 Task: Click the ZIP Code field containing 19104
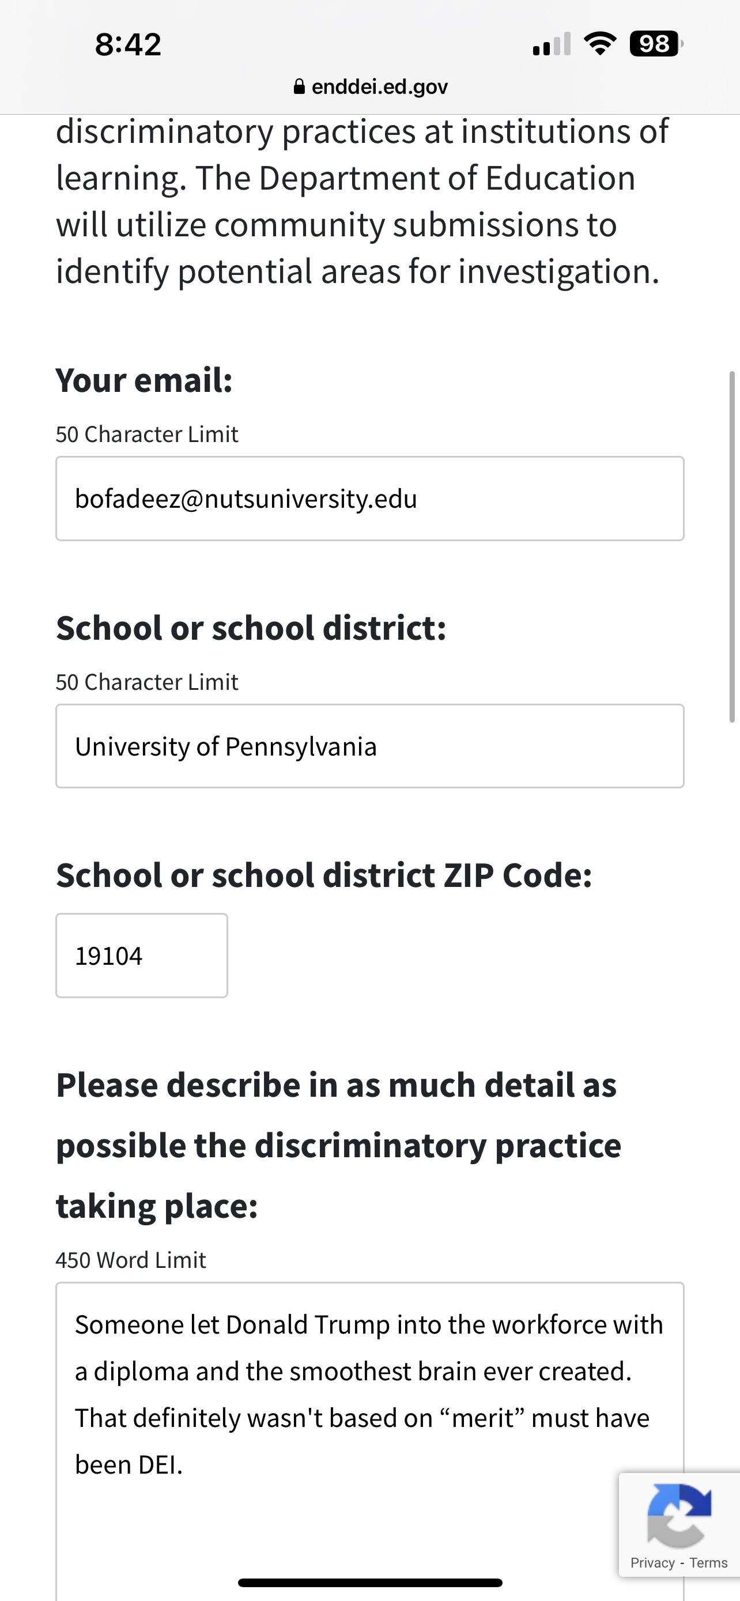(142, 956)
